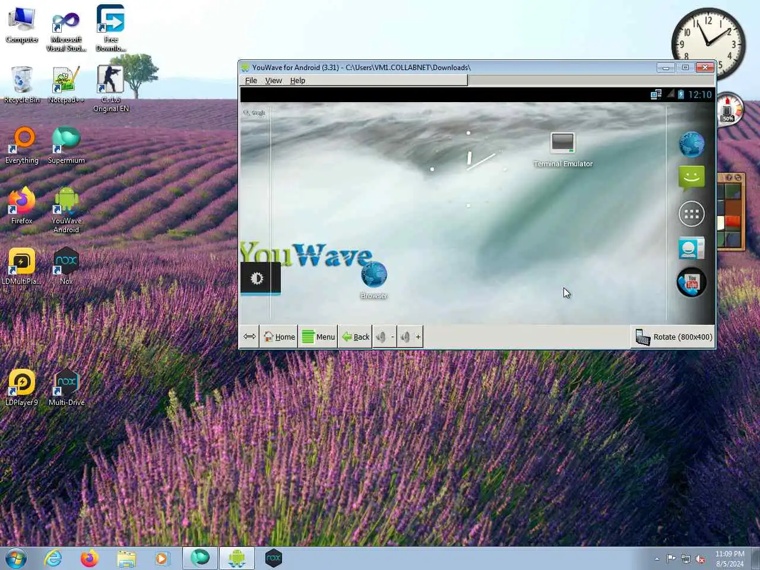Click the double-arrow resize toggle in YouWave toolbar
Screen dimensions: 760x570
point(249,337)
